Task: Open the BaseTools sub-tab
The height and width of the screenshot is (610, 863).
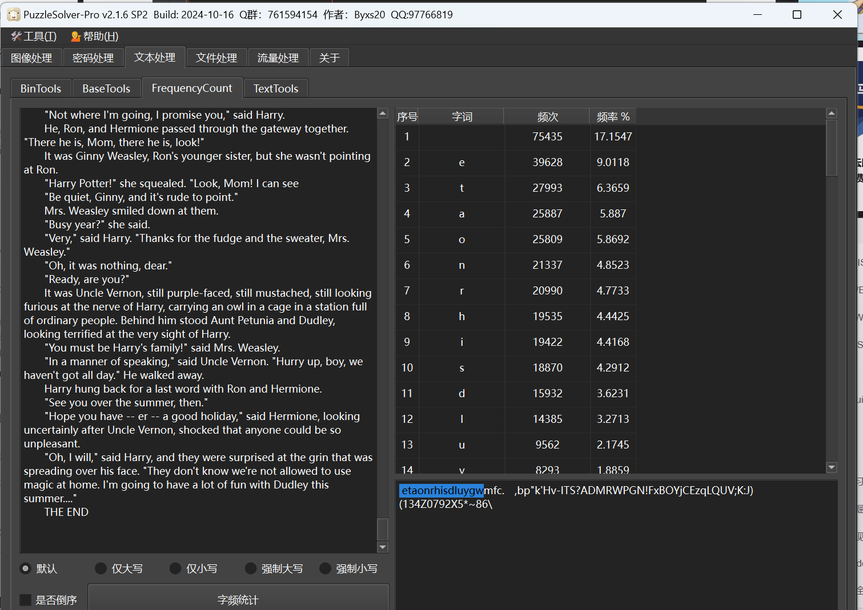Action: [x=106, y=88]
